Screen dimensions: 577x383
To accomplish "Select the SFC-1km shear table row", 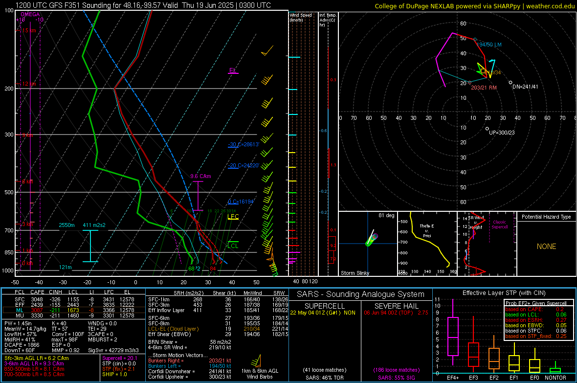I will [x=218, y=299].
